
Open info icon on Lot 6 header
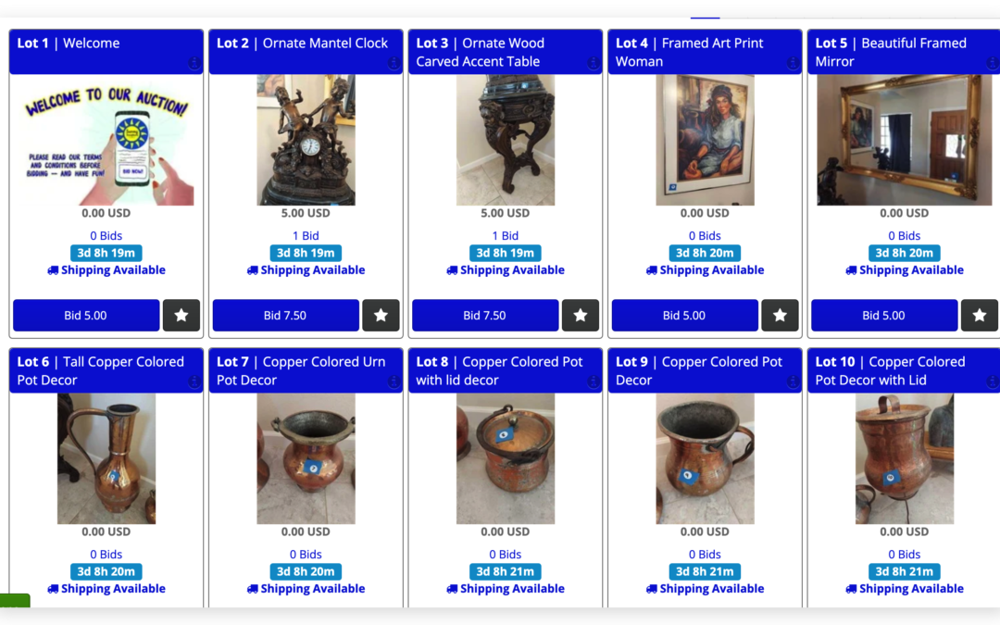coord(194,381)
